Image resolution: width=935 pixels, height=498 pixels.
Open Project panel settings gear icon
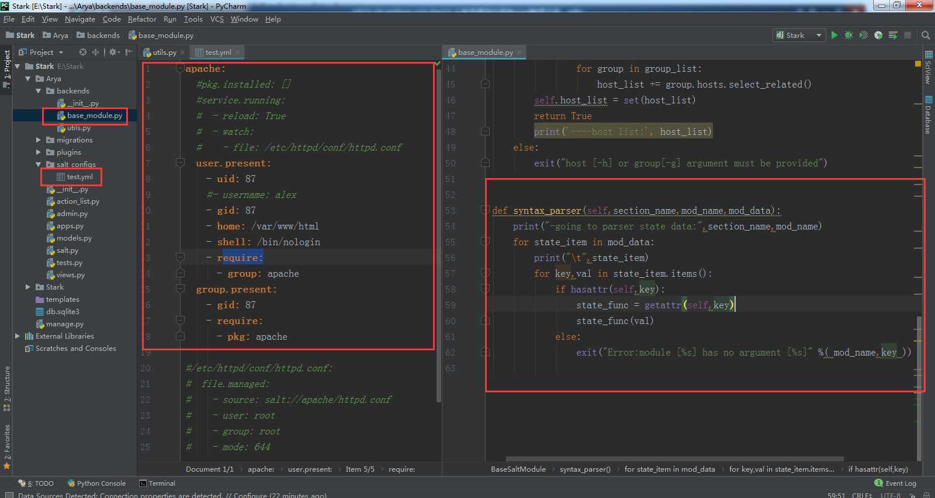point(114,52)
